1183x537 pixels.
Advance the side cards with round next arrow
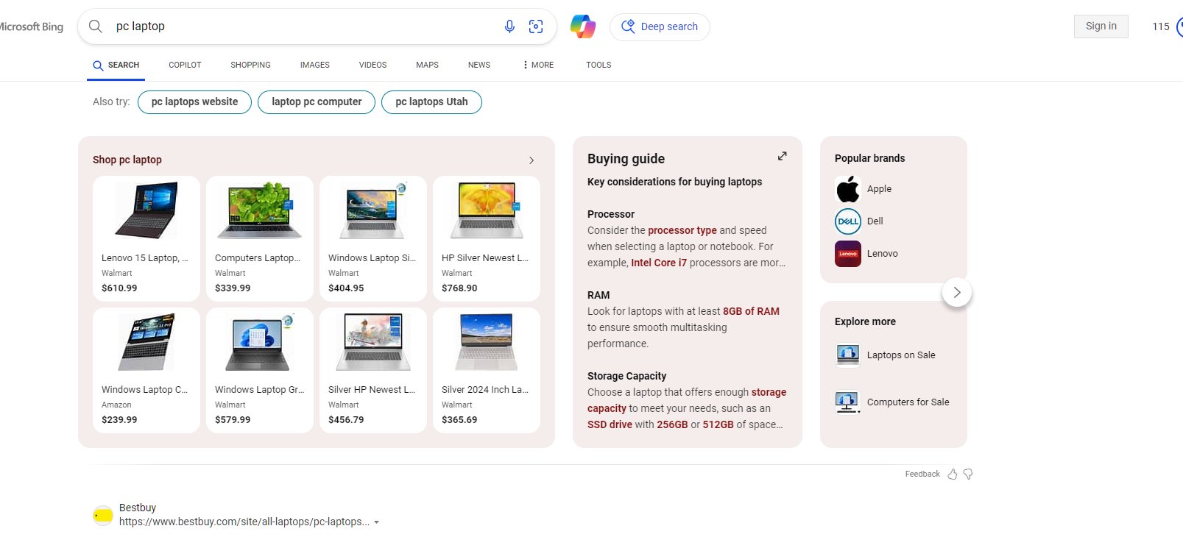pos(957,292)
